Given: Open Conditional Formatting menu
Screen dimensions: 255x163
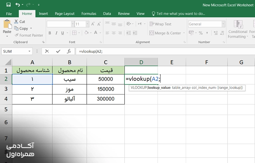Looking at the screenshot, I should pyautogui.click(x=238, y=29).
